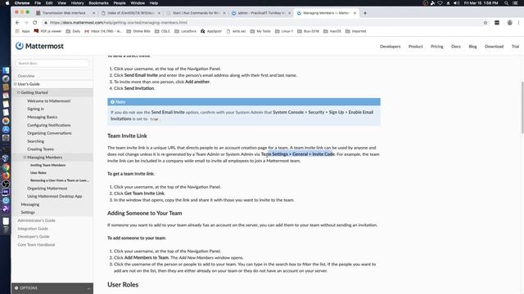
Task: Open Online Bills bookmarks folder
Action: pyautogui.click(x=138, y=31)
